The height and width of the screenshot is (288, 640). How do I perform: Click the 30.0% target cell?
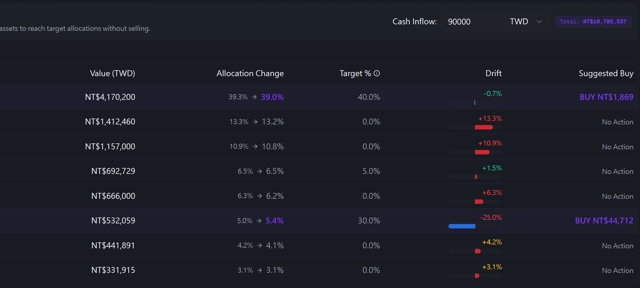tap(369, 220)
